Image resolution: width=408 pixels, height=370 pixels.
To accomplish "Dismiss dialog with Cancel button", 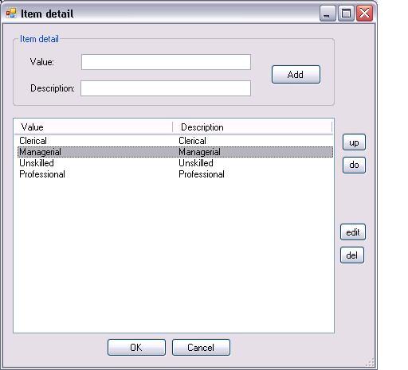I will [x=201, y=348].
